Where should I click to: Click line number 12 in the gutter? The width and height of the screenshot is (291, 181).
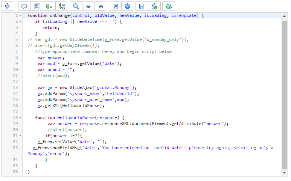[x=15, y=81]
